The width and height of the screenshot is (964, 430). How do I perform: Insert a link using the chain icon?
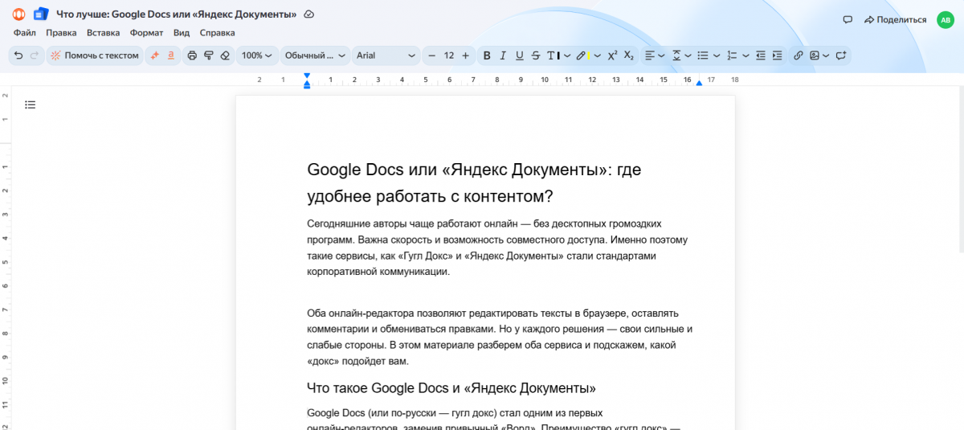pos(798,55)
